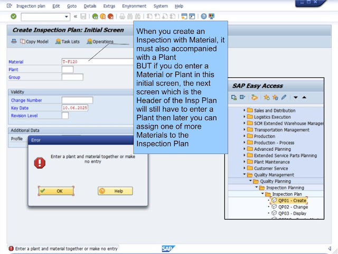
Task: Click the Add to Favorites star icon
Action: click(x=266, y=97)
